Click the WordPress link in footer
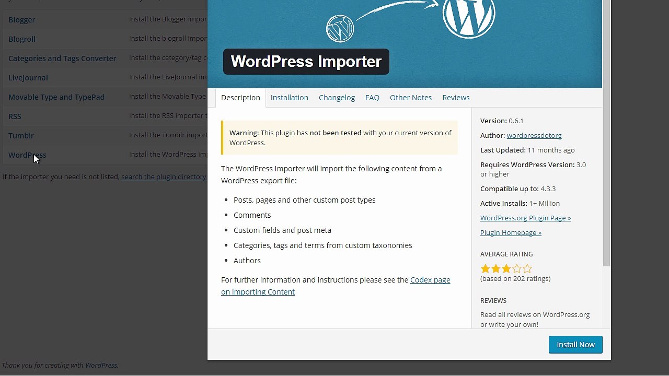Viewport: 669px width, 376px height. pyautogui.click(x=101, y=365)
